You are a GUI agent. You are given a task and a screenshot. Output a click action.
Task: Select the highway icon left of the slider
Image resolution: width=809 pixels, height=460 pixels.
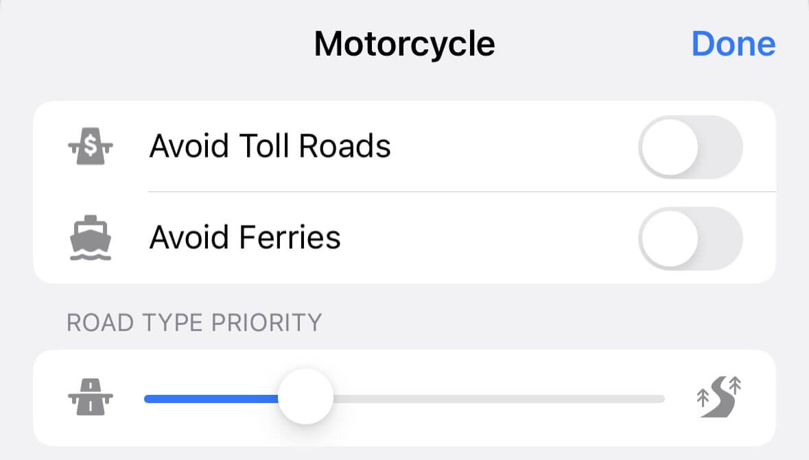pyautogui.click(x=90, y=398)
